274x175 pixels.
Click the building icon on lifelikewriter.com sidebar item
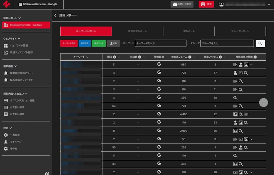pyautogui.click(x=6, y=25)
